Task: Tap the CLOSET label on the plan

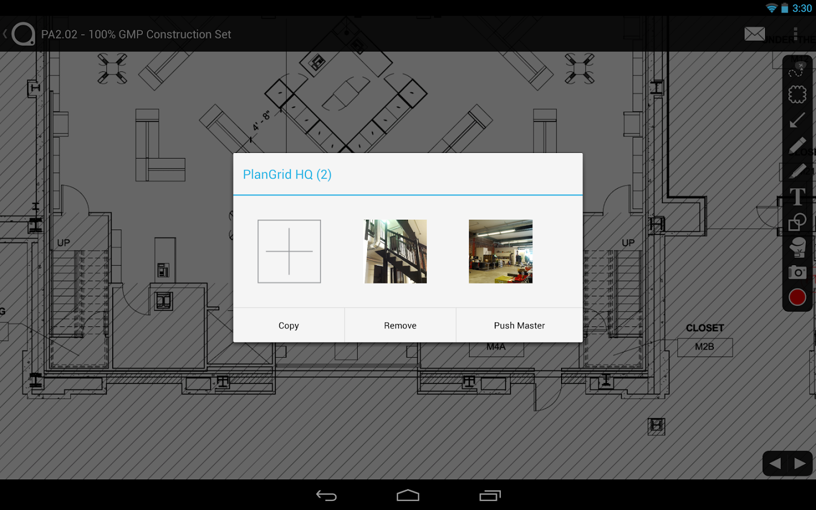Action: (x=705, y=328)
